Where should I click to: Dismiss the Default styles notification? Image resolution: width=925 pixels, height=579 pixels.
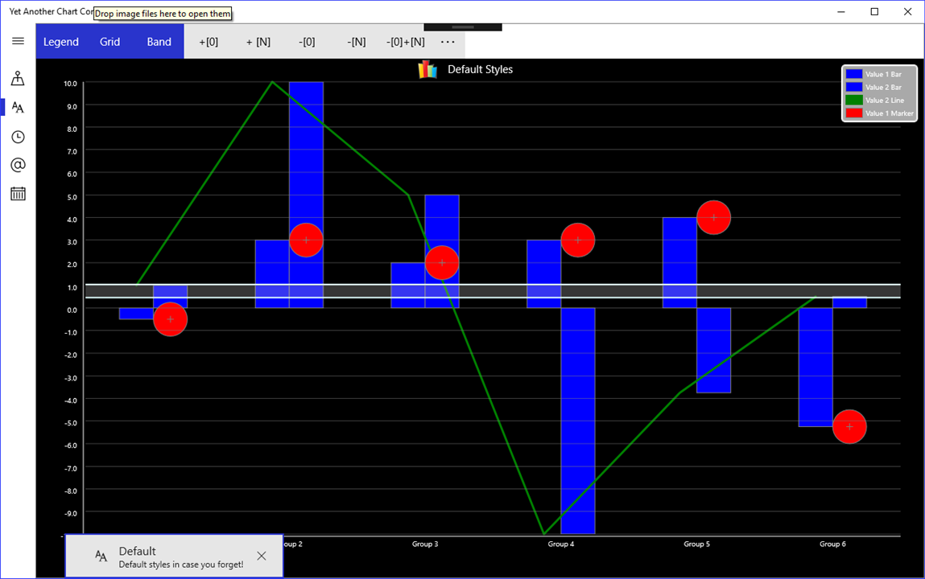(262, 556)
